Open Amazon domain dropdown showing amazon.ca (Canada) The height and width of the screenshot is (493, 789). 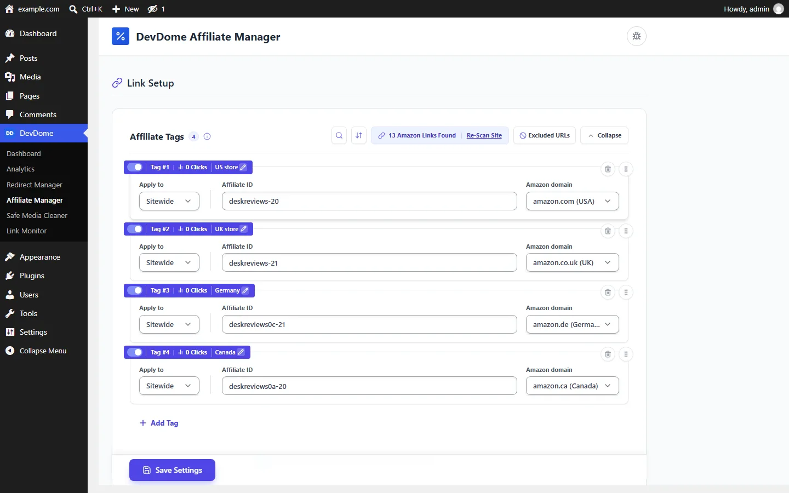pyautogui.click(x=572, y=386)
